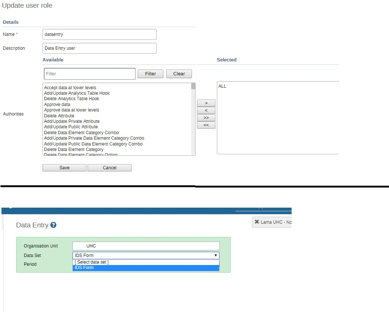This screenshot has height=314, width=389.
Task: Move all authorities right with >> button
Action: 206,118
